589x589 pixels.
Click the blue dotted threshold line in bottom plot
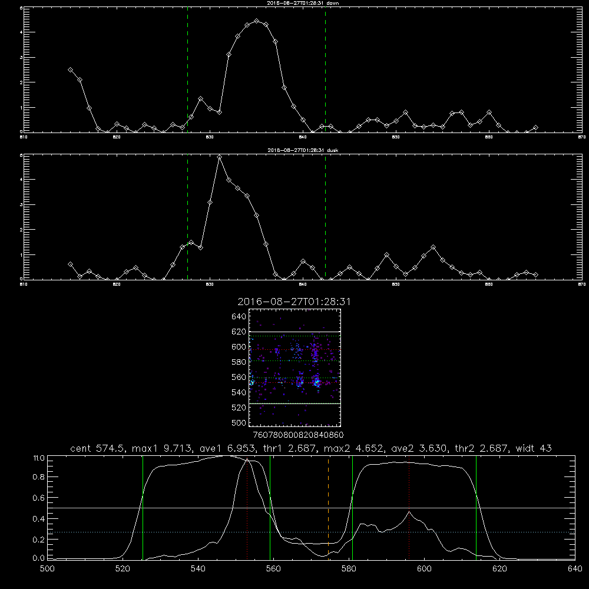pos(312,532)
